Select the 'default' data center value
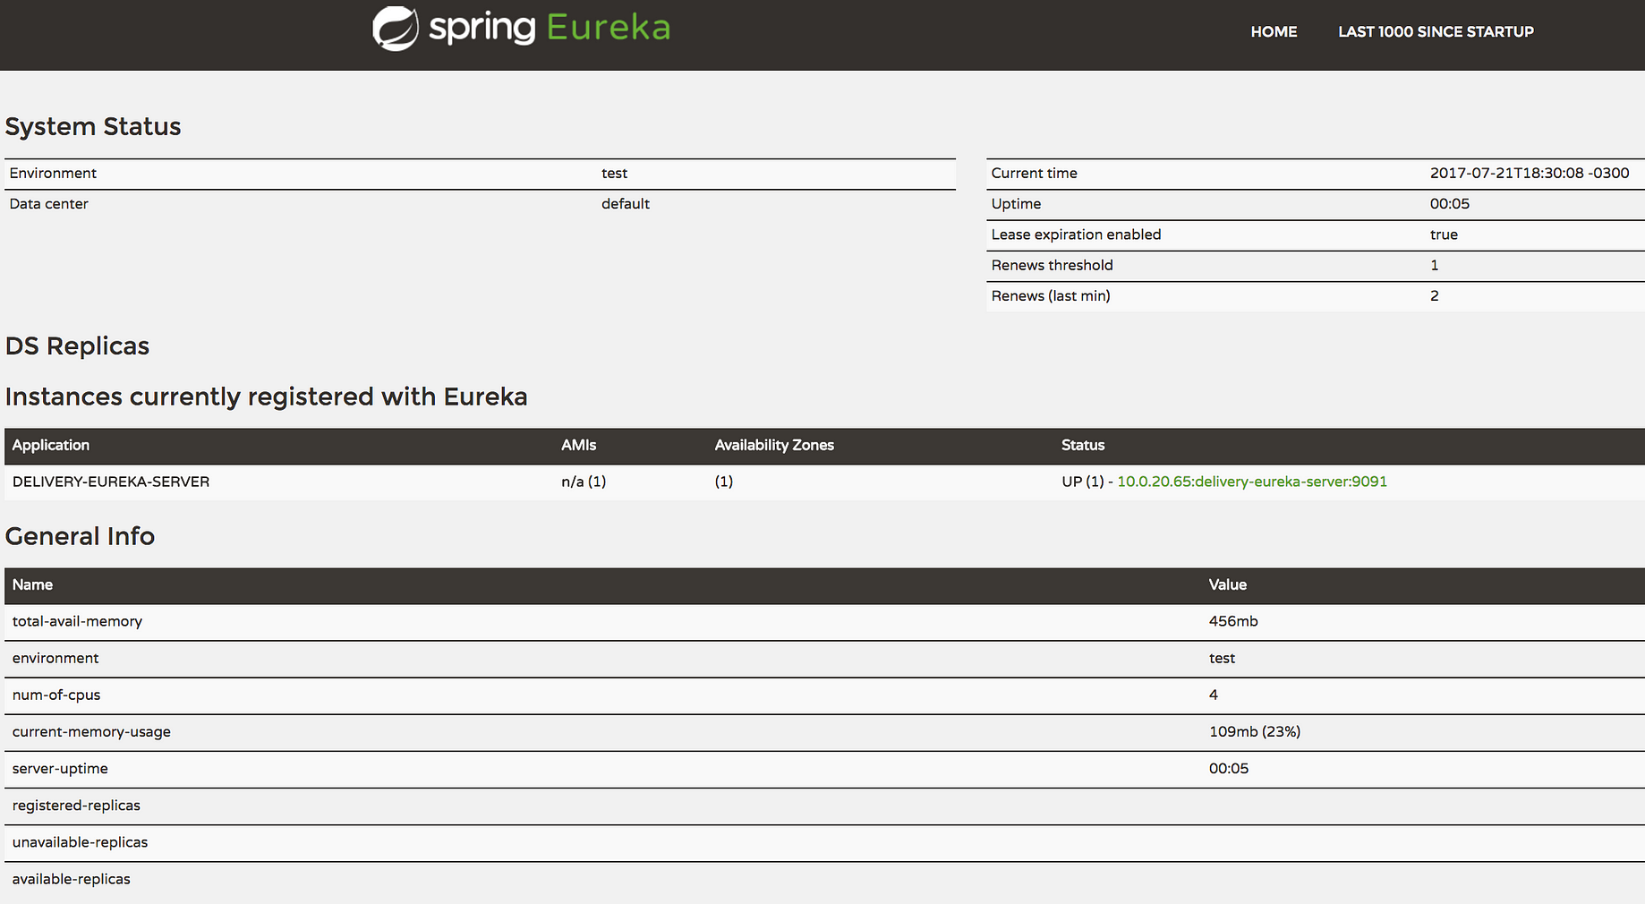This screenshot has width=1645, height=904. (x=626, y=204)
